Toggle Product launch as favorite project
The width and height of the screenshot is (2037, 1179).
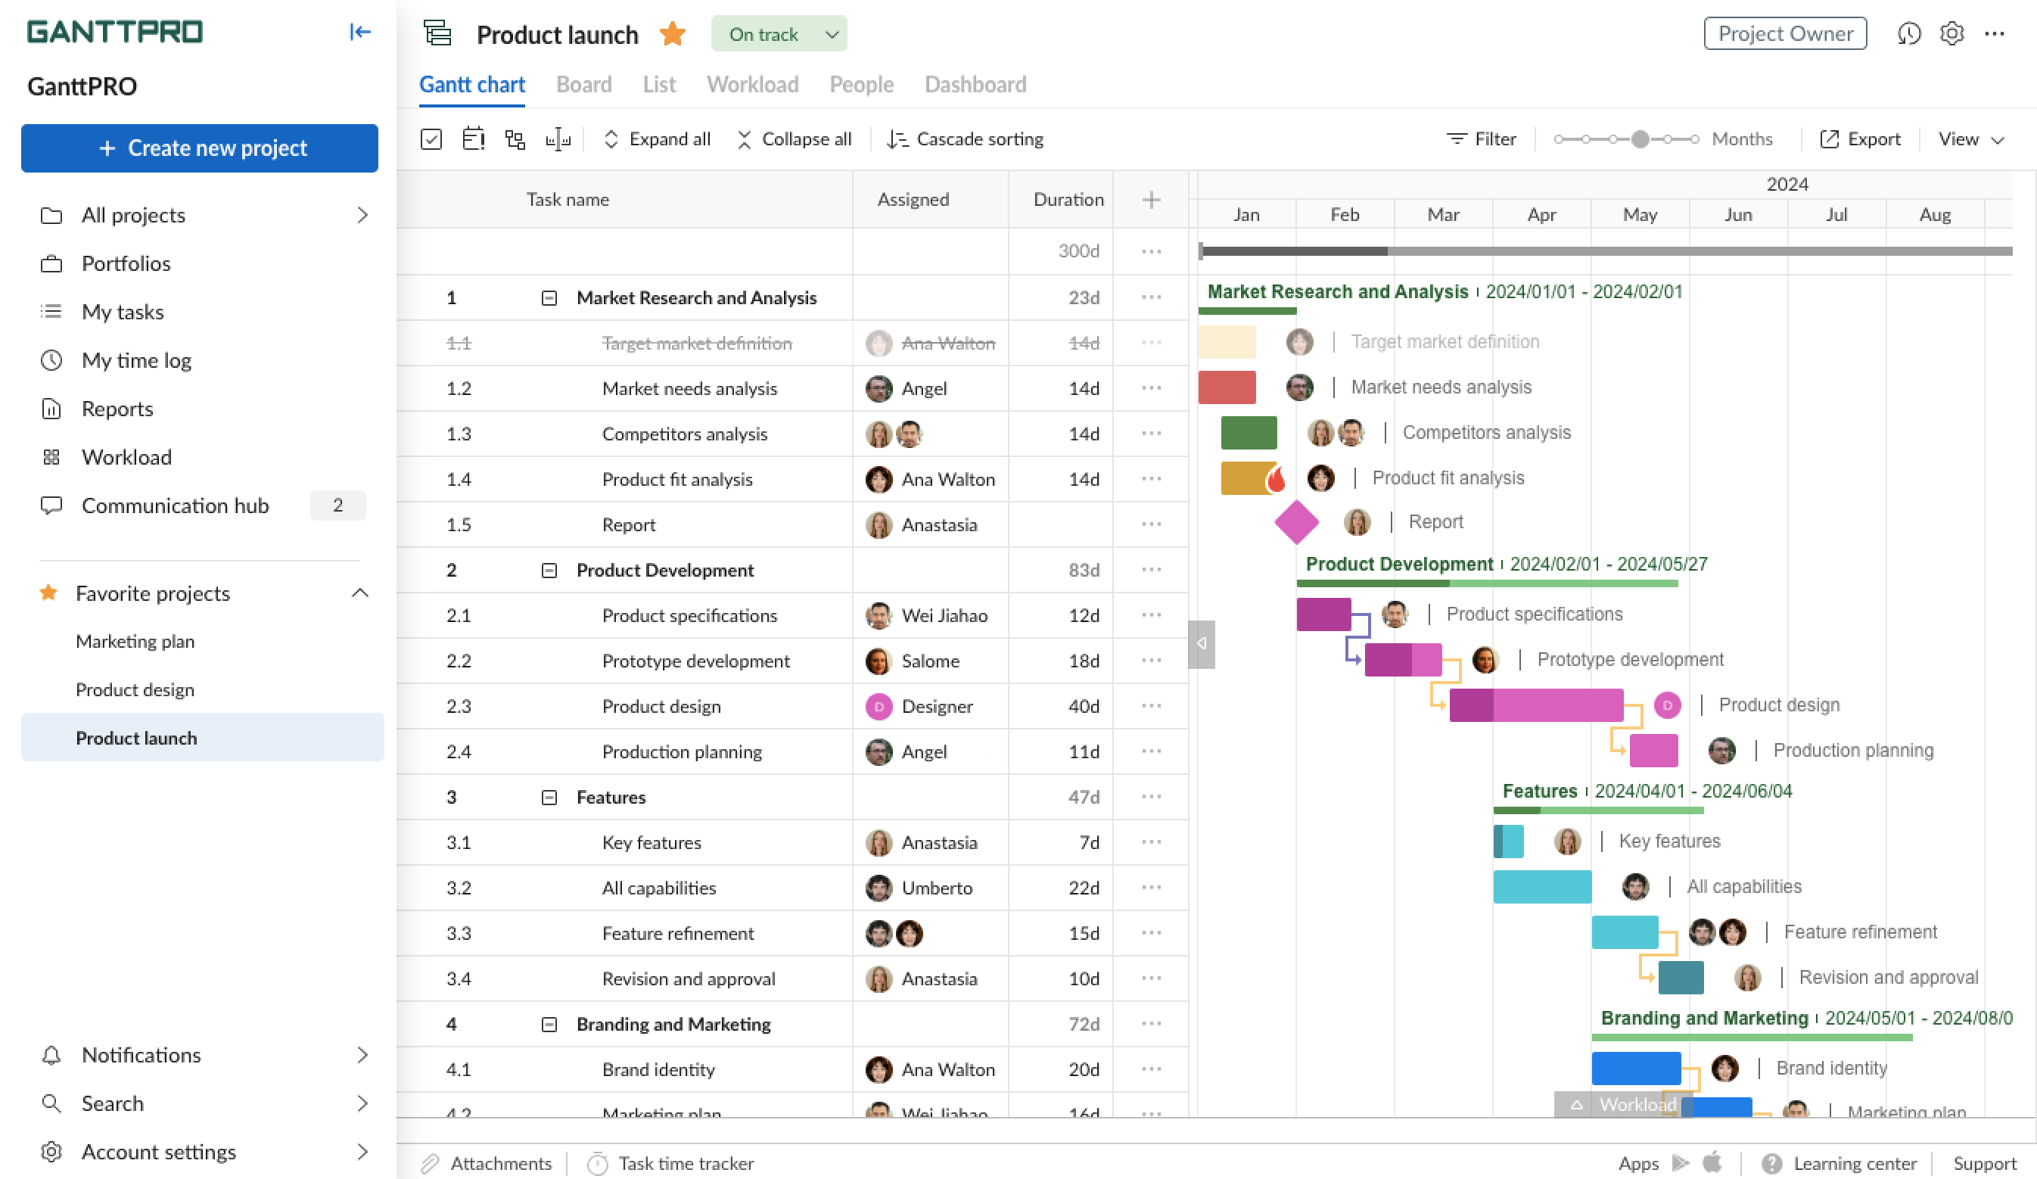pyautogui.click(x=672, y=33)
